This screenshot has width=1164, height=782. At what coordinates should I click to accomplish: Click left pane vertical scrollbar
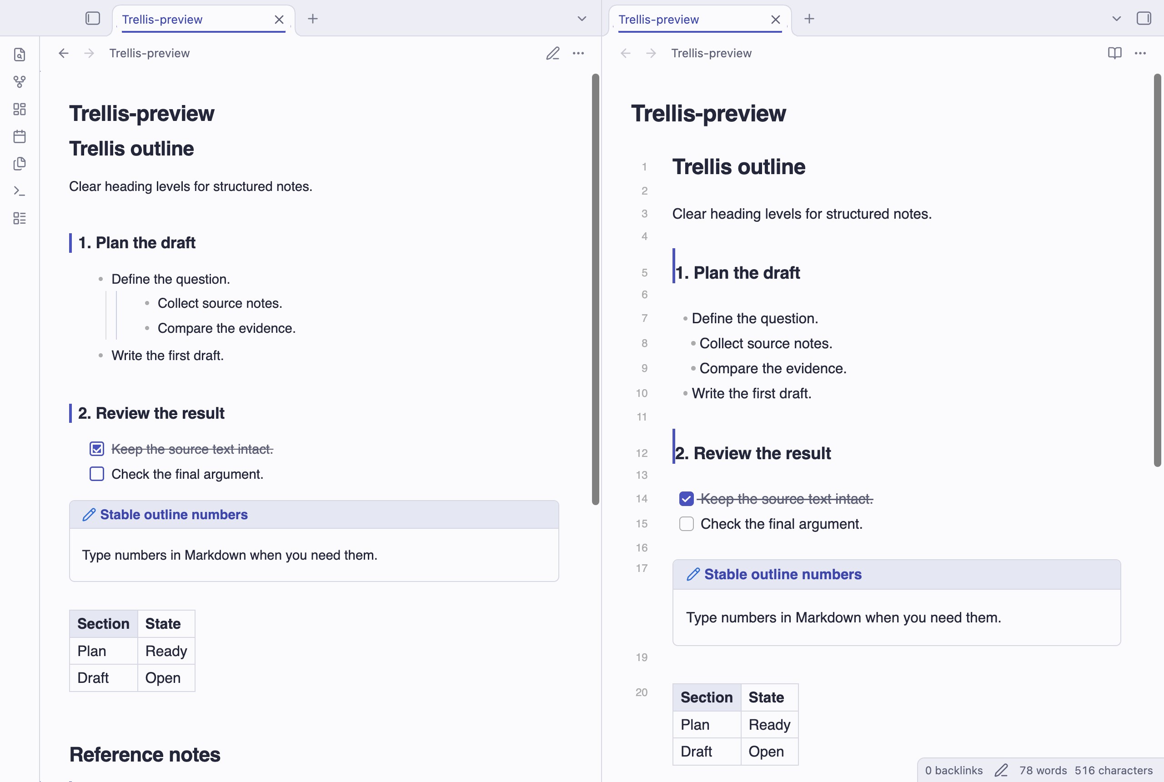pyautogui.click(x=596, y=289)
